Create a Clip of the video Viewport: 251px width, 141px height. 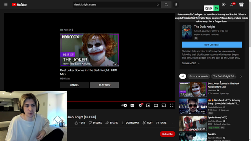click(147, 123)
